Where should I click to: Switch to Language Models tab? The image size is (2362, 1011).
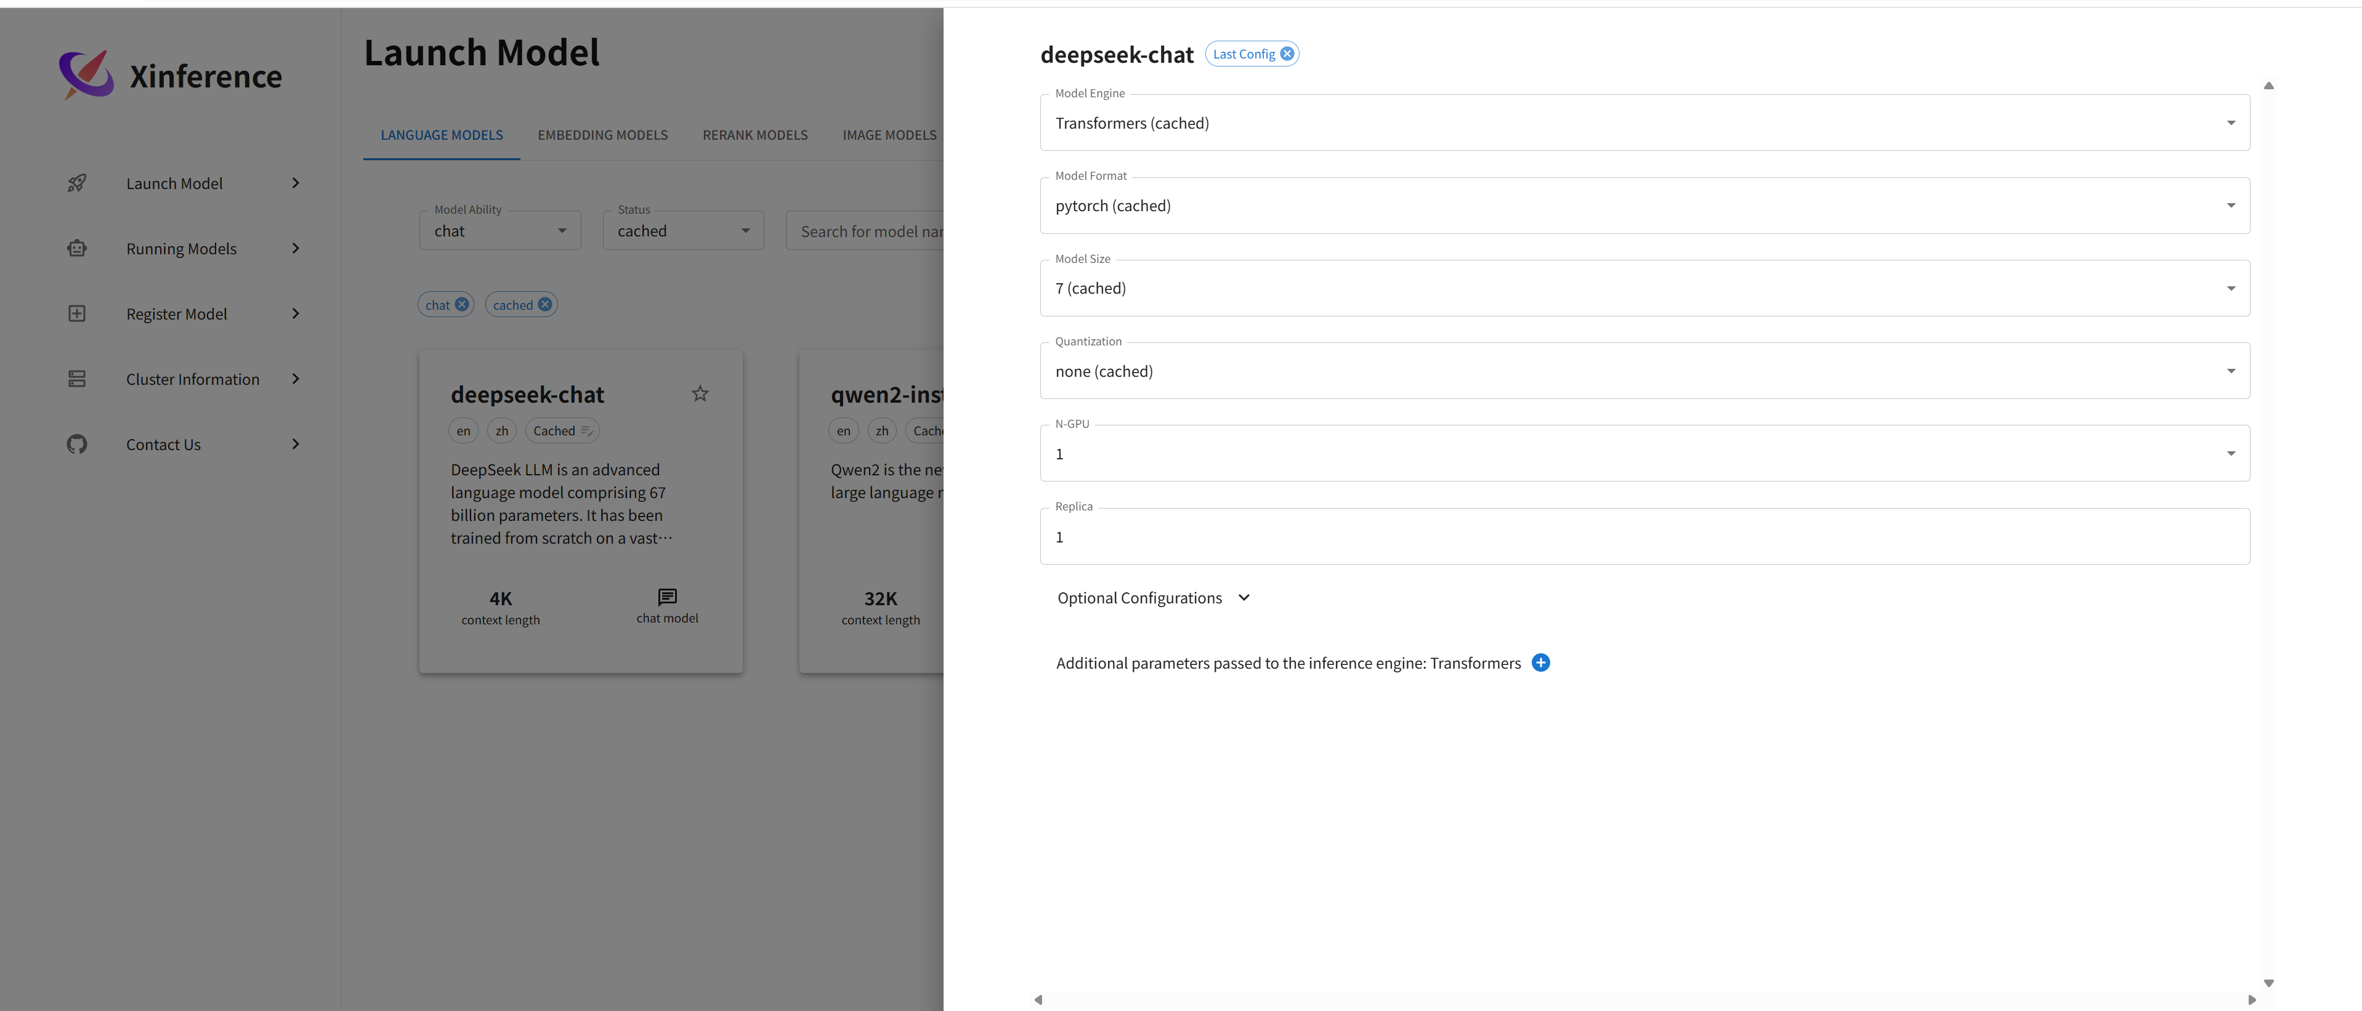point(442,135)
